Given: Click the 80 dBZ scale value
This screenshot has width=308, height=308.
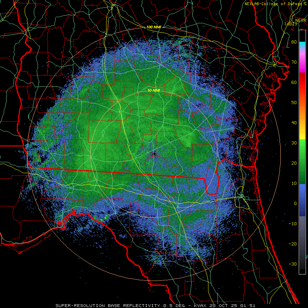Looking at the screenshot, I should (294, 42).
